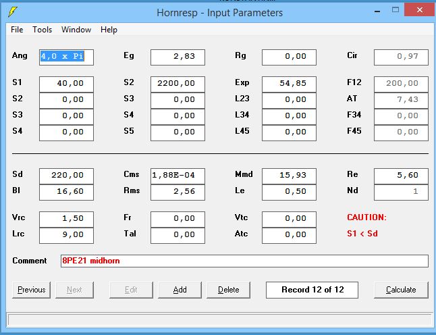Click the Hornresp lightning bolt icon
Viewport: 436px width, 335px height.
13,11
